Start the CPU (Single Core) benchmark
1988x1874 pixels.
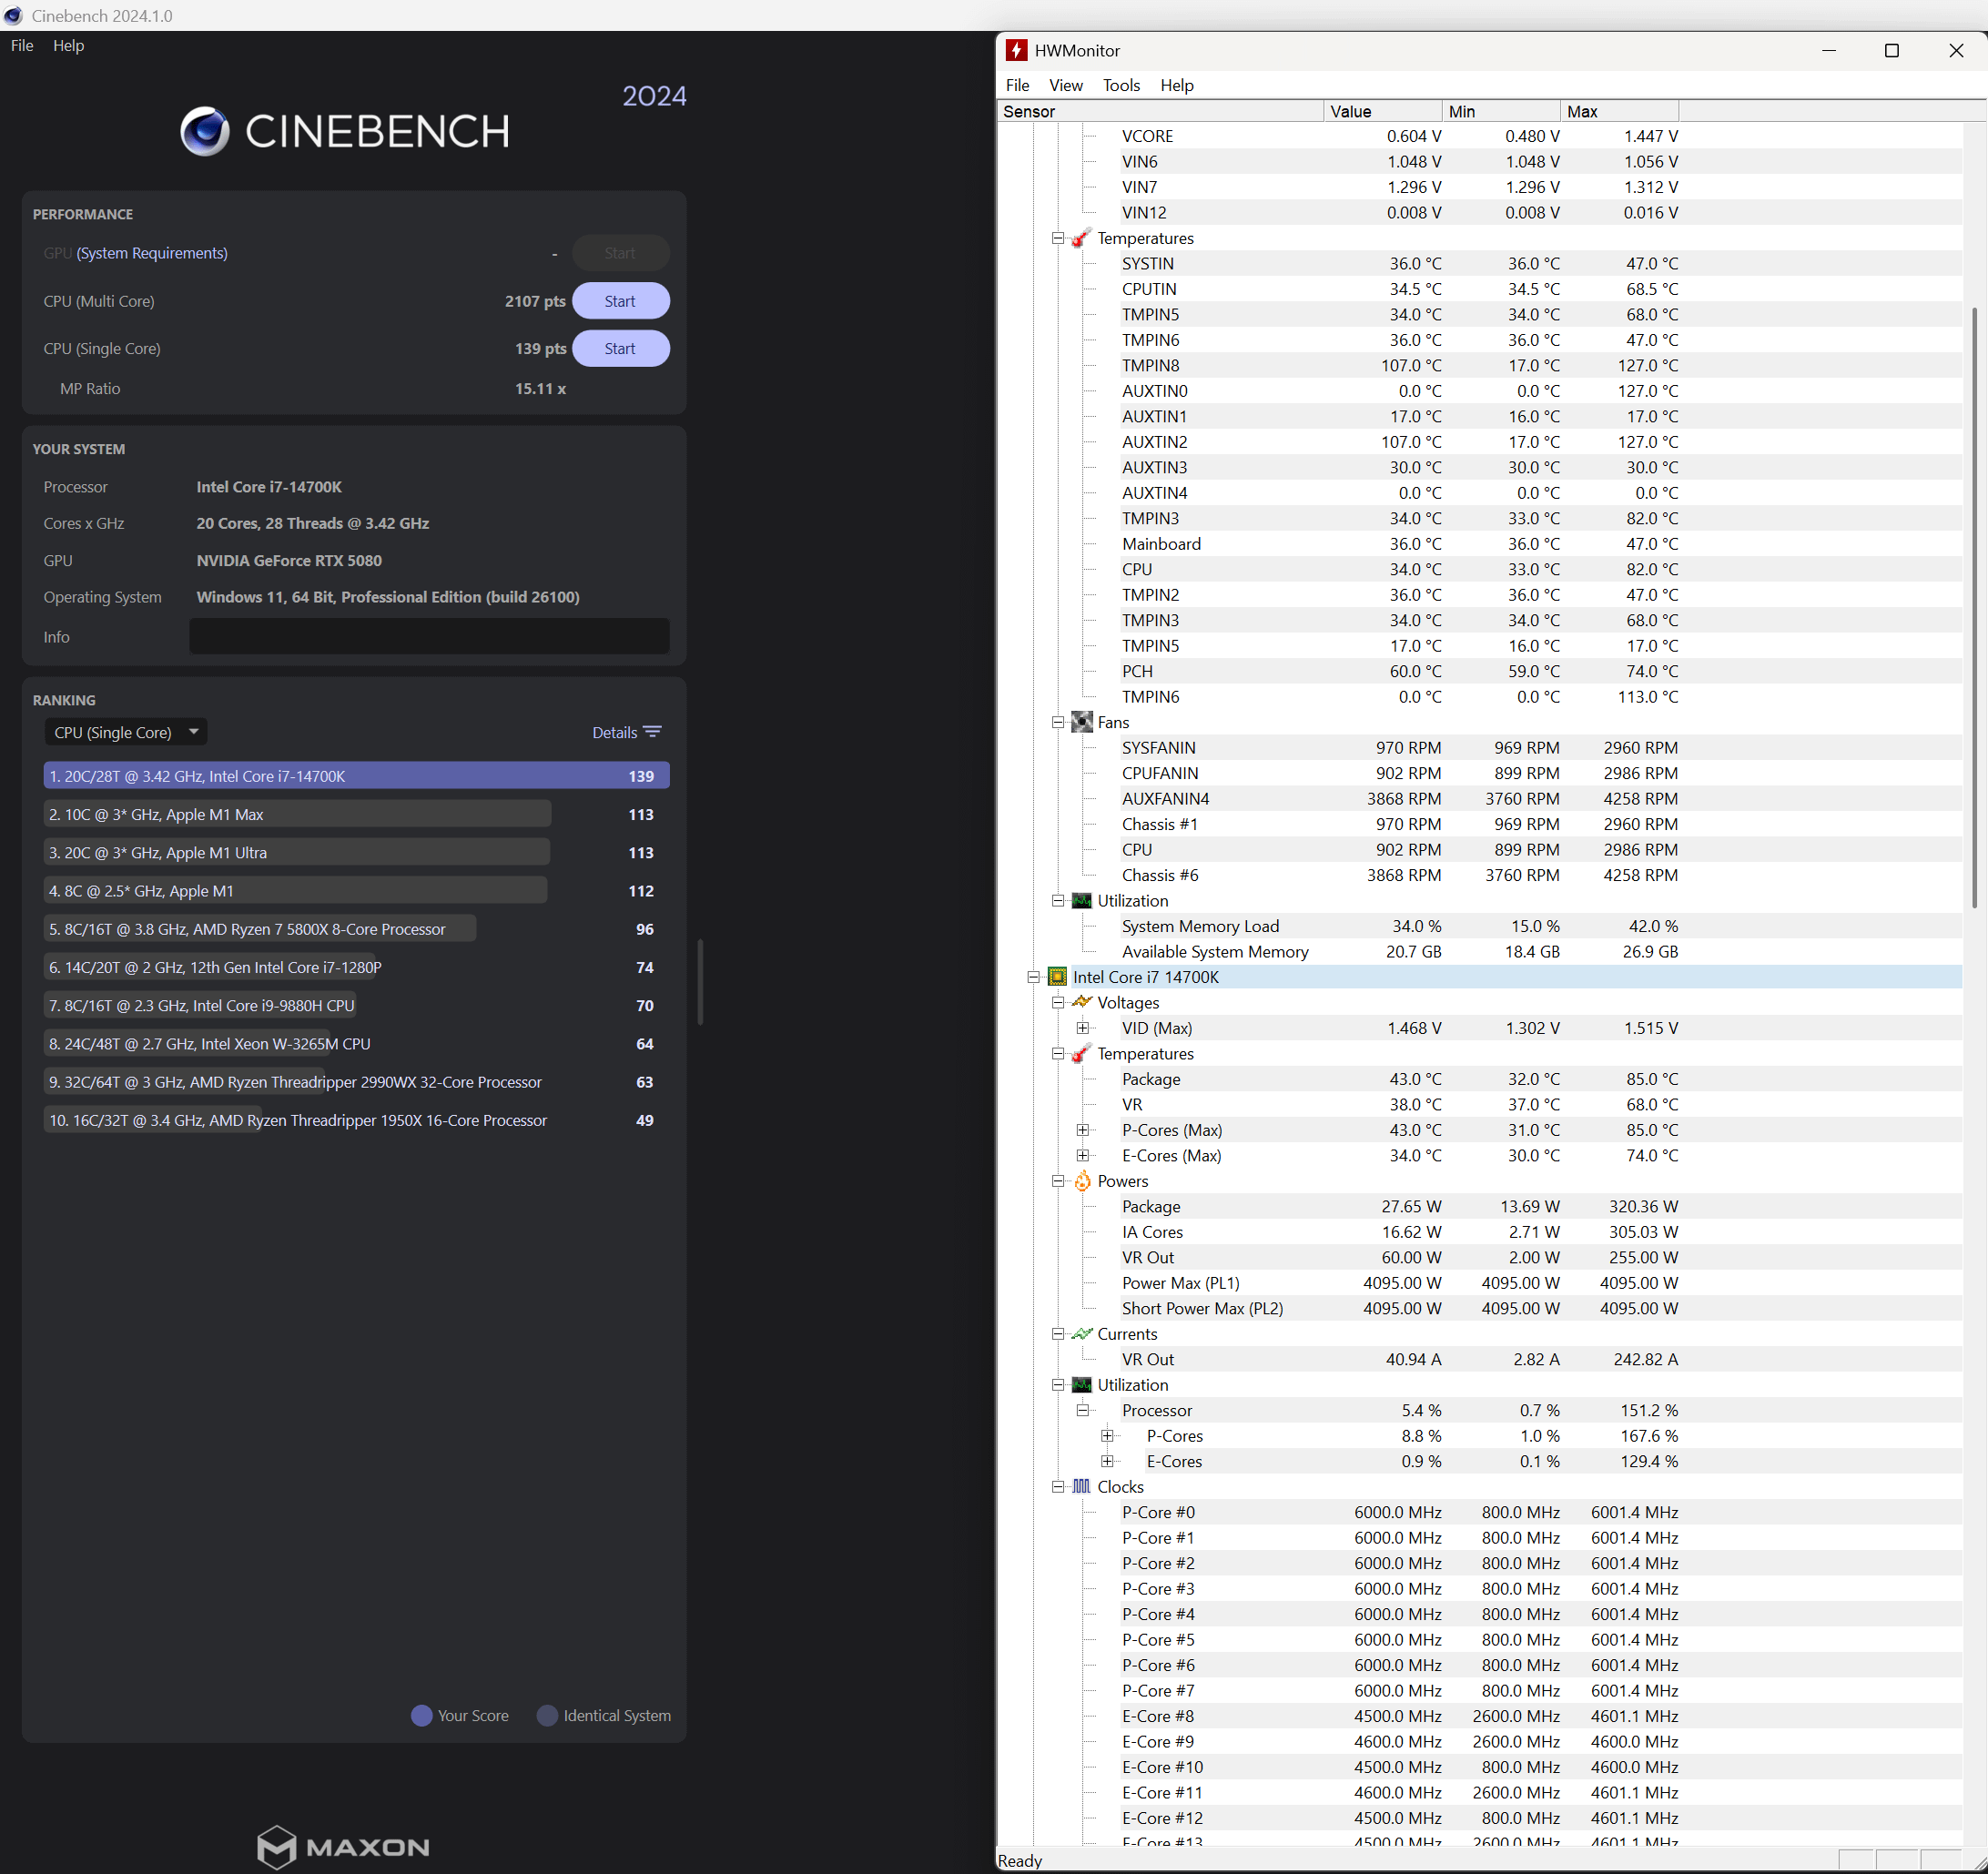coord(620,349)
